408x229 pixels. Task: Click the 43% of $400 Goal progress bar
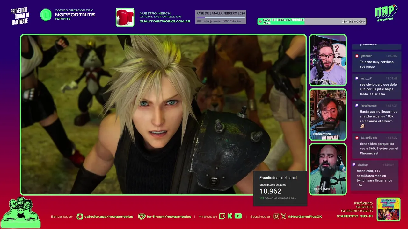click(x=312, y=22)
